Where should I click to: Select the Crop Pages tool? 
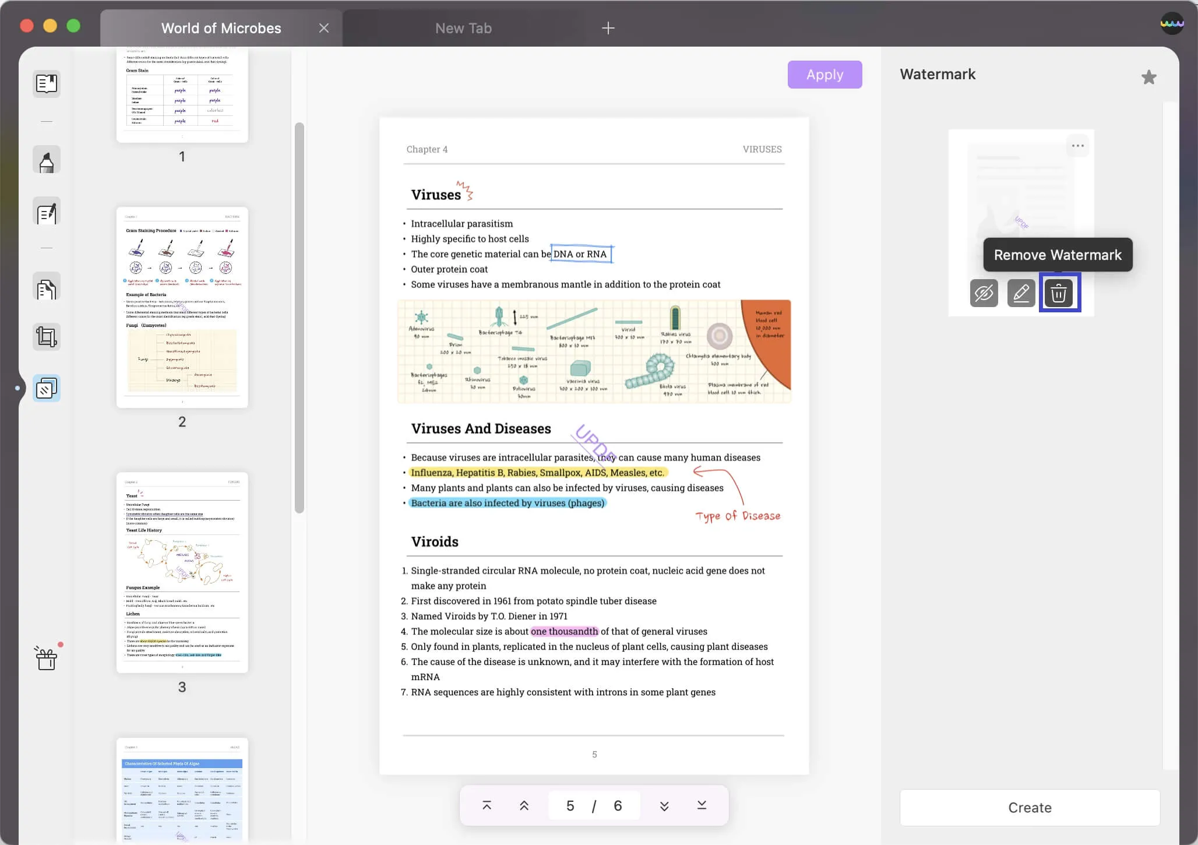[x=47, y=337]
